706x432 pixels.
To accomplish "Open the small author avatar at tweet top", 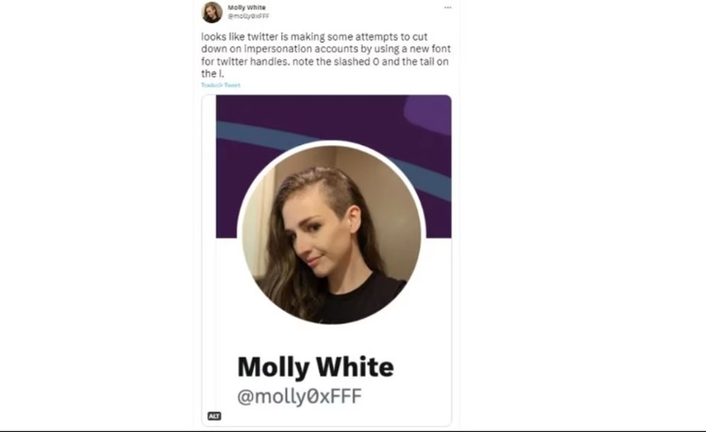I will pos(212,12).
